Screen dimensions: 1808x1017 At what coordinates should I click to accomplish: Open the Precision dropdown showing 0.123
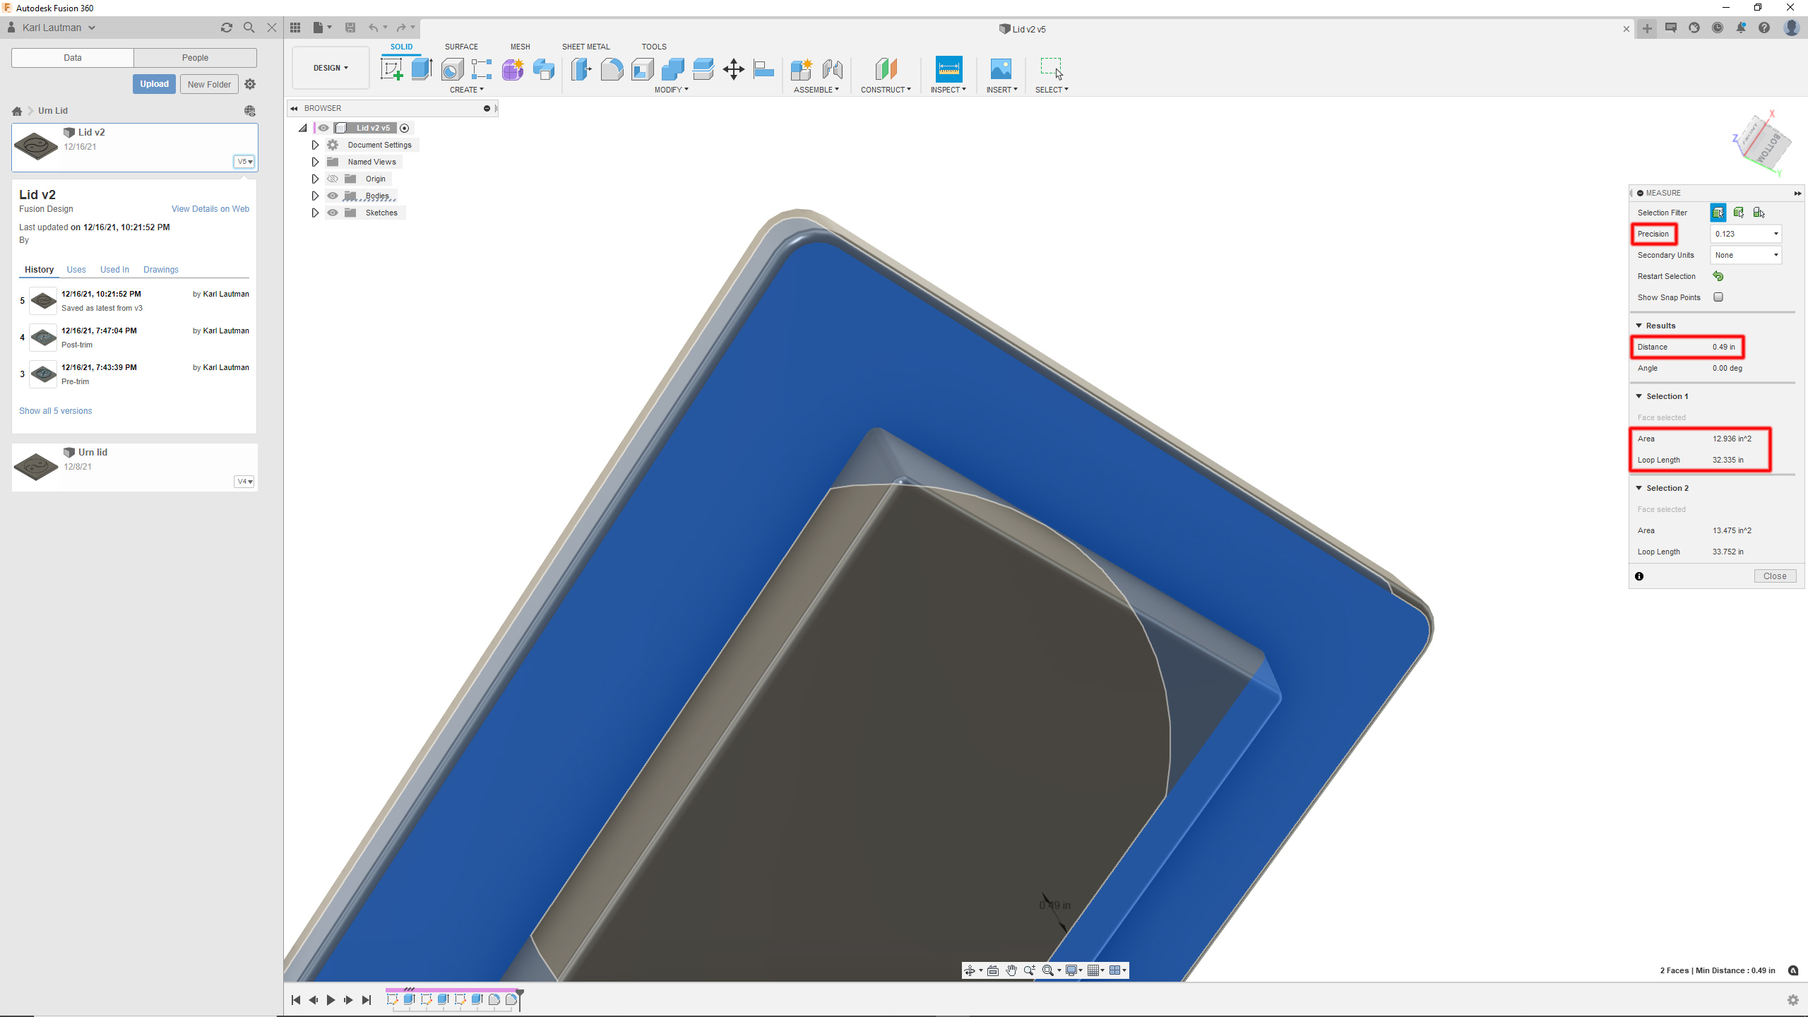click(x=1745, y=234)
